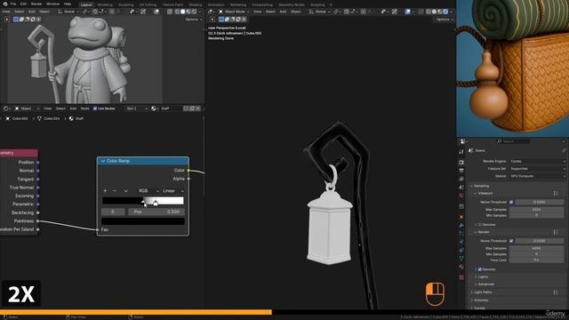The height and width of the screenshot is (320, 569).
Task: Open the node editor Add menu
Action: [x=73, y=108]
